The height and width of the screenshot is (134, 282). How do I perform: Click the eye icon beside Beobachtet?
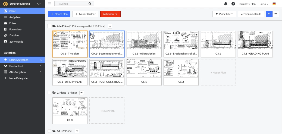6,66
